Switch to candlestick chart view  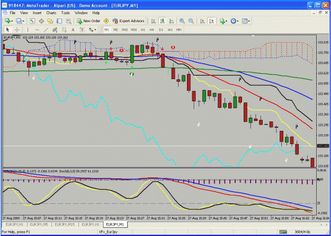pyautogui.click(x=163, y=21)
